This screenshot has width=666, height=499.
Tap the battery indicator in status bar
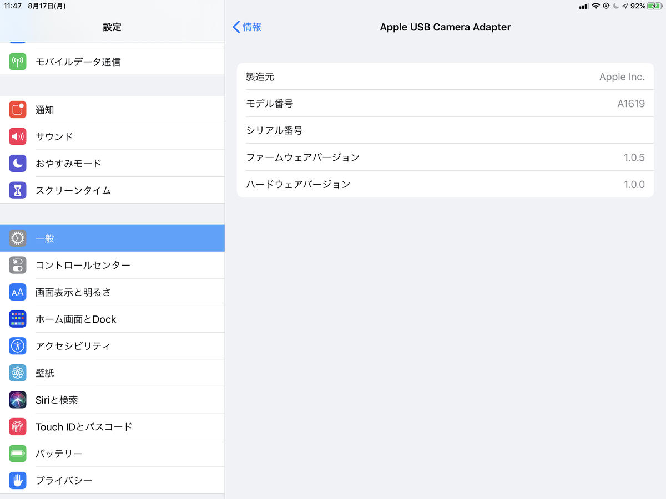point(654,6)
